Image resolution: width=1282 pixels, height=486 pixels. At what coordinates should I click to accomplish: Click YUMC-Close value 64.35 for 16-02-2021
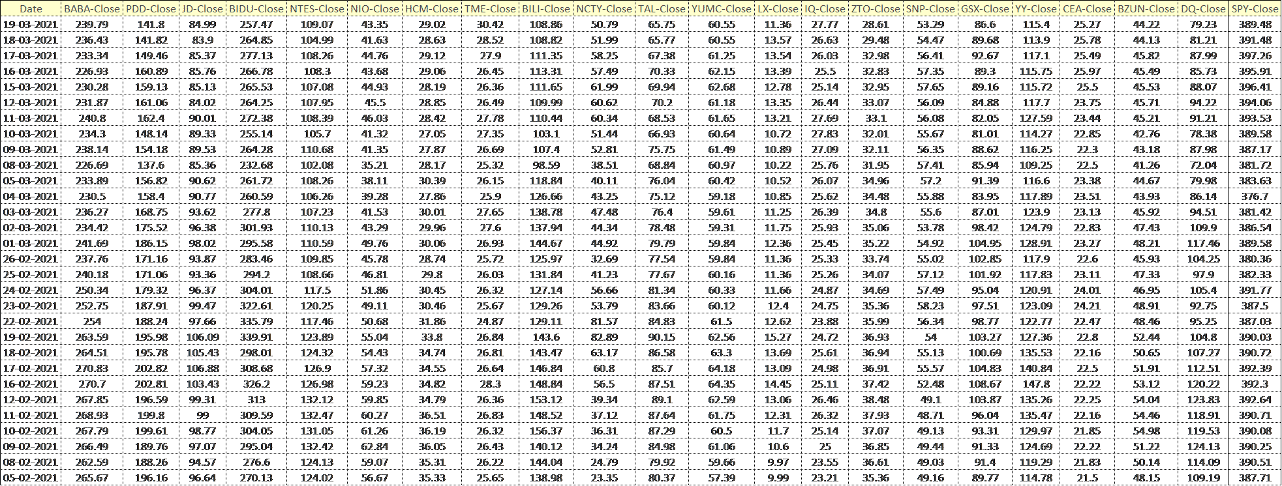tap(722, 384)
